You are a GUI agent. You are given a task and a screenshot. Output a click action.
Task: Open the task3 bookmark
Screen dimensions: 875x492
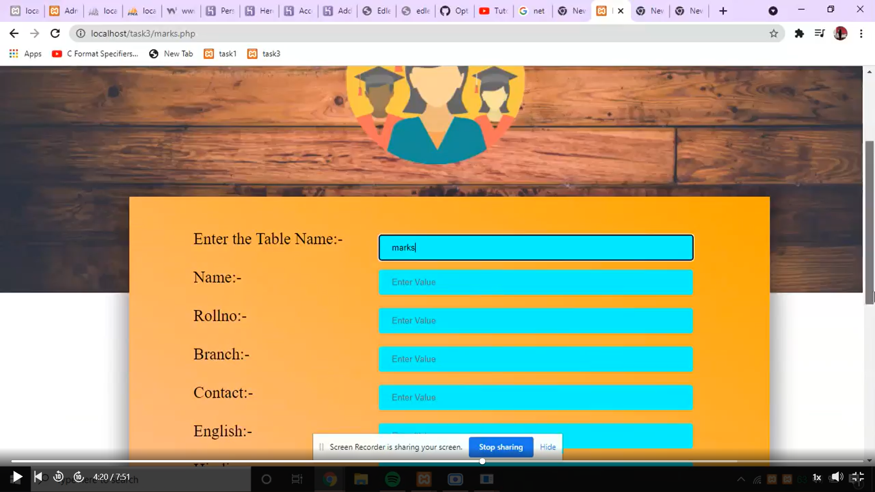point(264,54)
